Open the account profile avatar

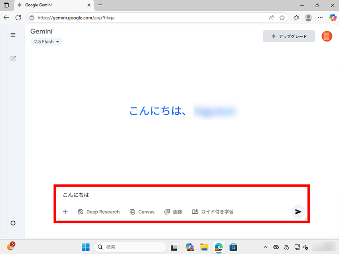pos(327,36)
